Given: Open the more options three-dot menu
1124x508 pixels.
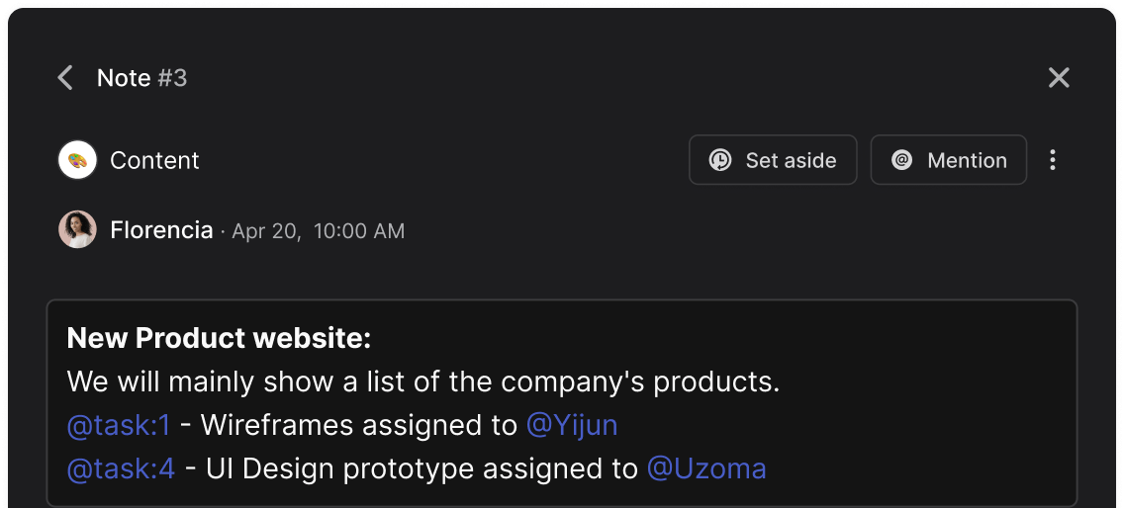Looking at the screenshot, I should (x=1053, y=160).
